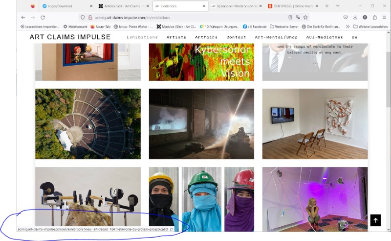
Task: Open Modules (Site) - Art Cl... bookmark
Action: pyautogui.click(x=176, y=26)
